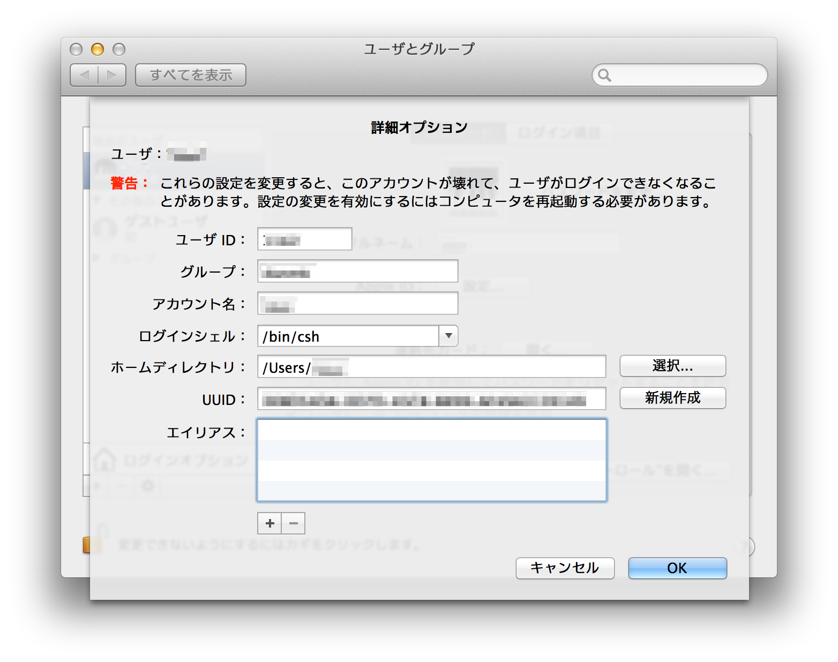This screenshot has height=662, width=838.
Task: Click the back navigation arrow
Action: coord(85,75)
